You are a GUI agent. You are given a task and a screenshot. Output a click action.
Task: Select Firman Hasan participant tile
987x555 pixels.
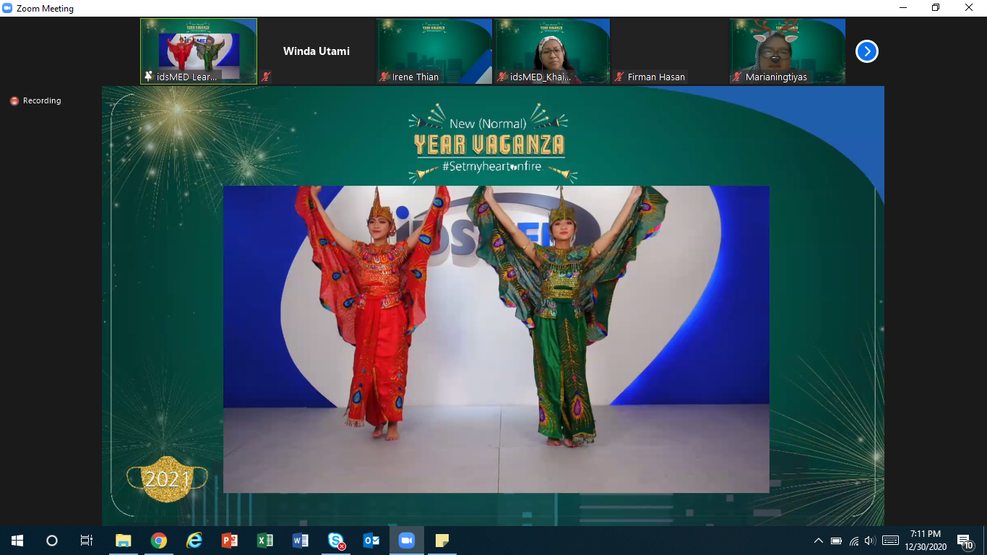[670, 51]
